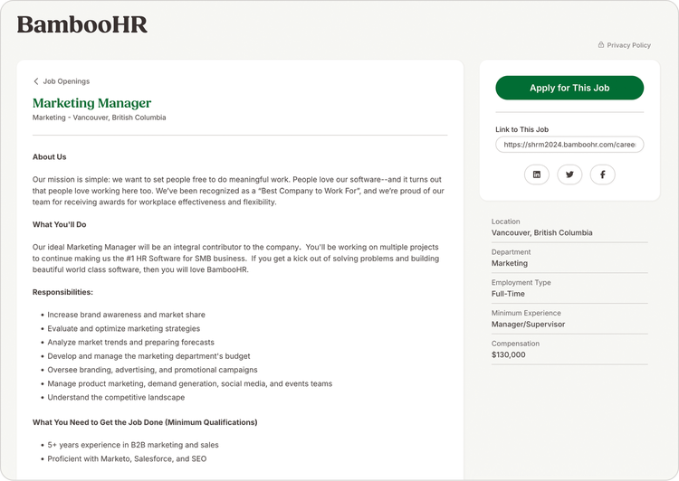
Task: Click the Full-Time employment type value
Action: click(510, 294)
